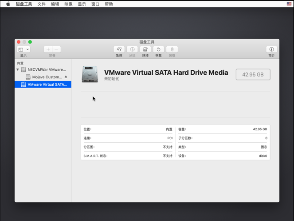Click the 位置 row value 内置
Image resolution: width=294 pixels, height=221 pixels.
click(x=169, y=129)
